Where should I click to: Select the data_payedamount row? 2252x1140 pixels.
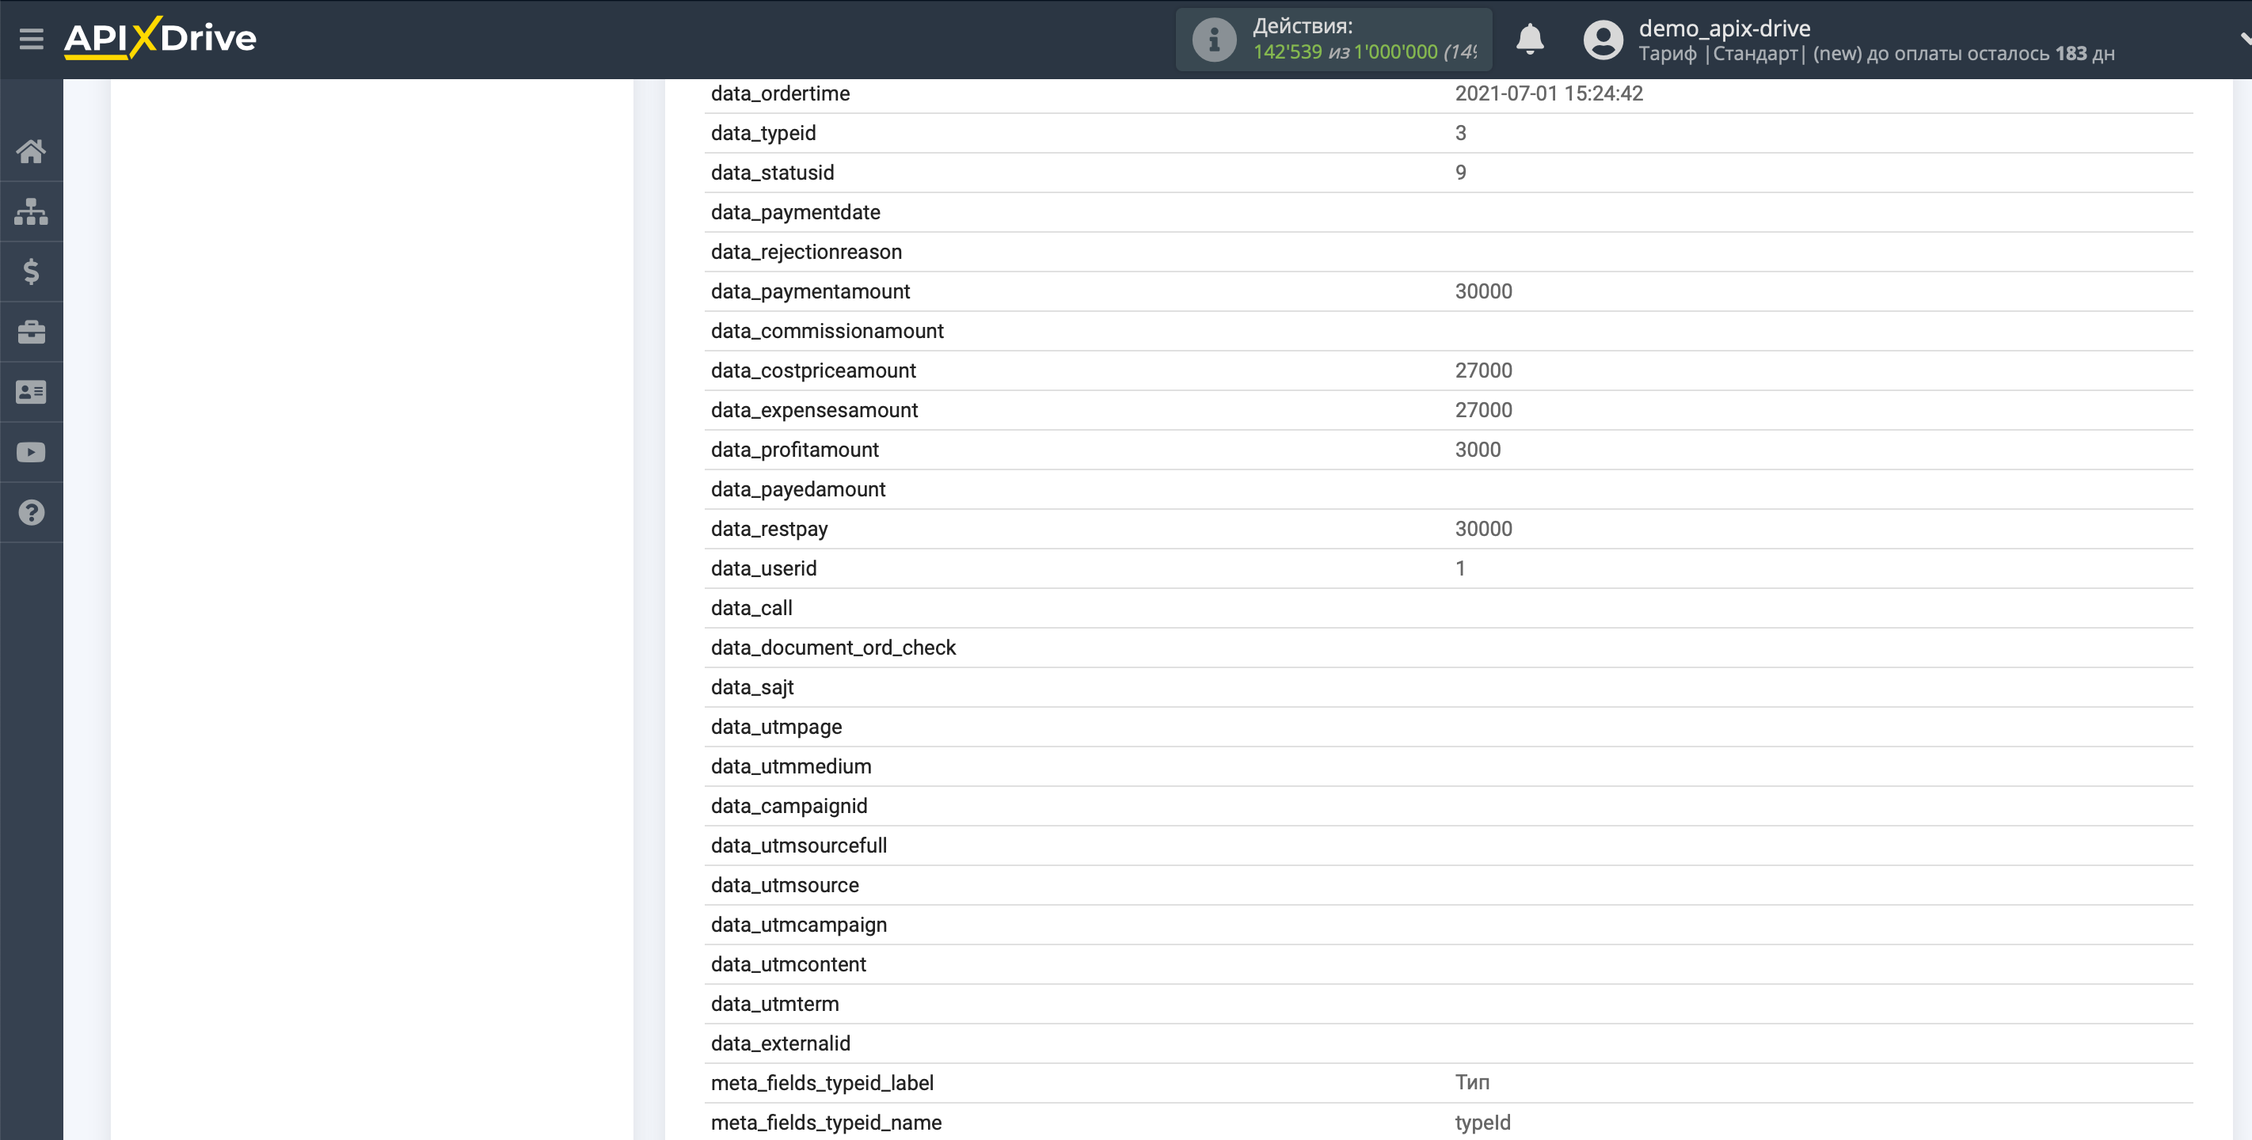[1448, 489]
